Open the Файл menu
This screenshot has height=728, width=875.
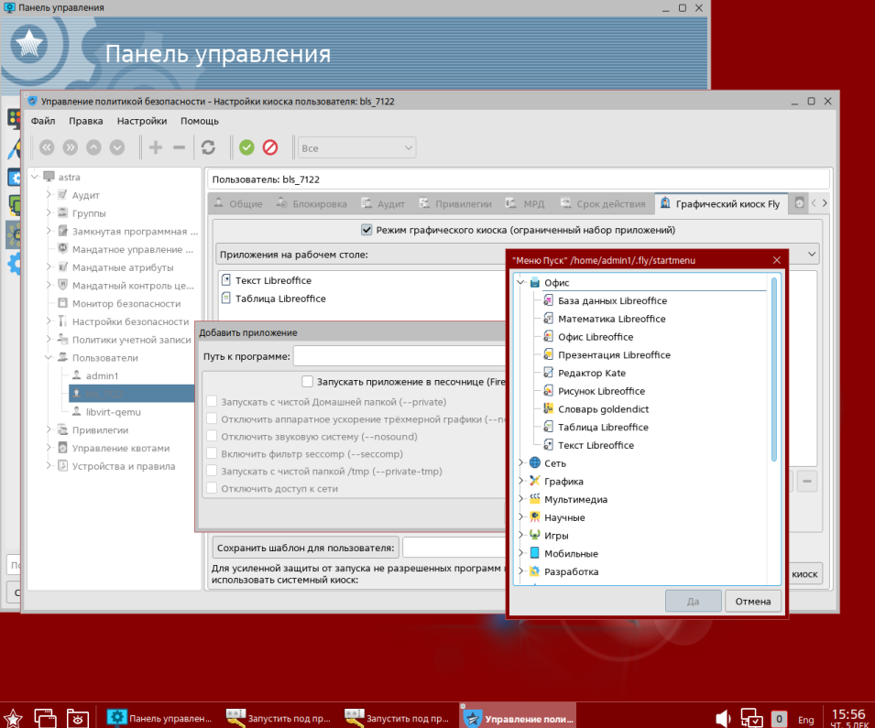43,121
